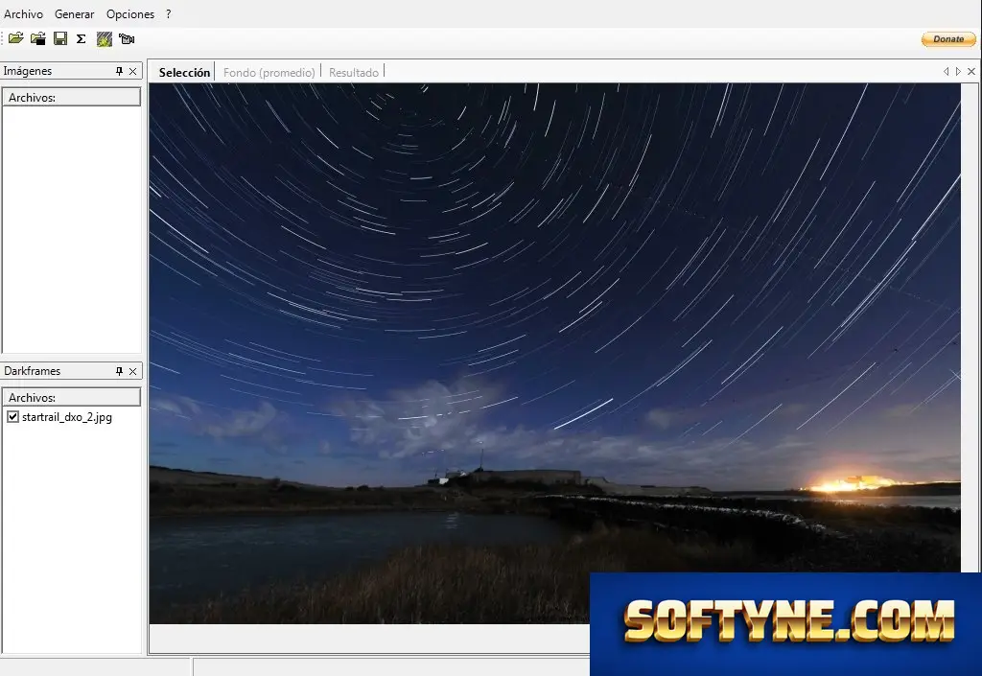Viewport: 982px width, 676px height.
Task: Pin the Imágenes panel
Action: click(x=119, y=71)
